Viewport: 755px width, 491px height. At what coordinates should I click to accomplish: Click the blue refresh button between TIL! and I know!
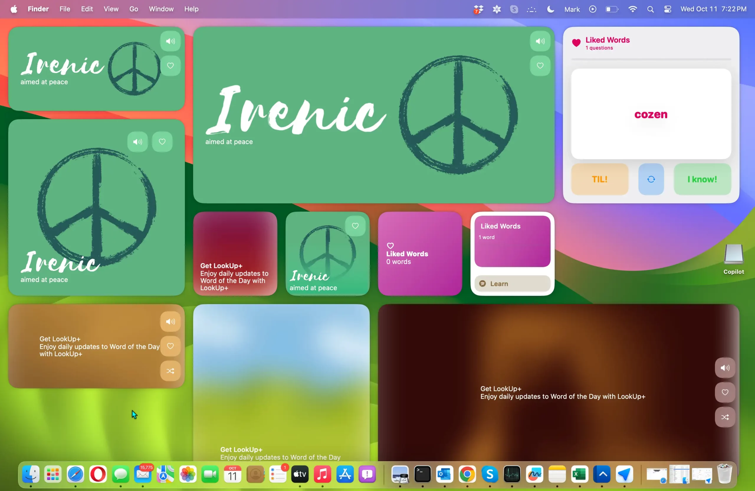tap(651, 180)
